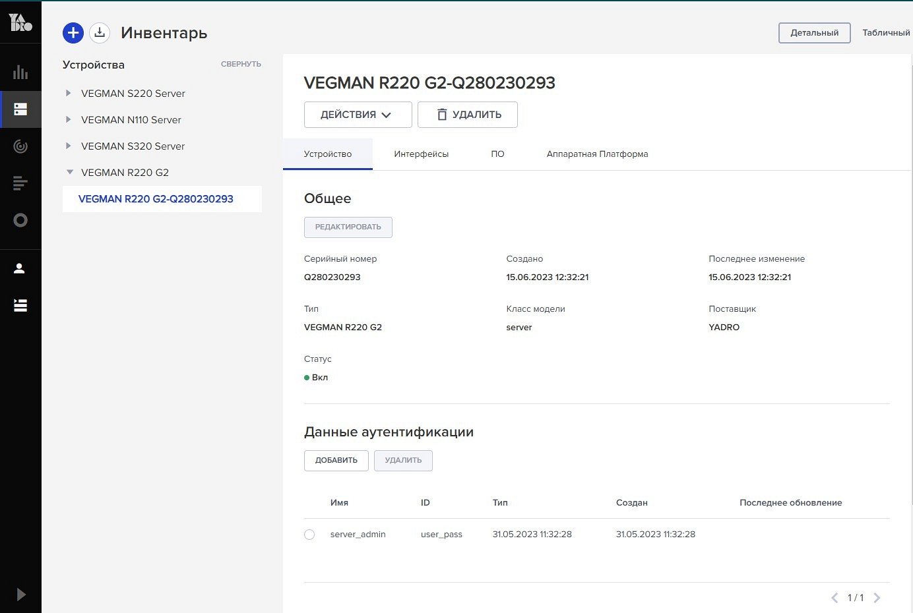Switch to the Устройство tab
The image size is (913, 613).
pyautogui.click(x=328, y=154)
